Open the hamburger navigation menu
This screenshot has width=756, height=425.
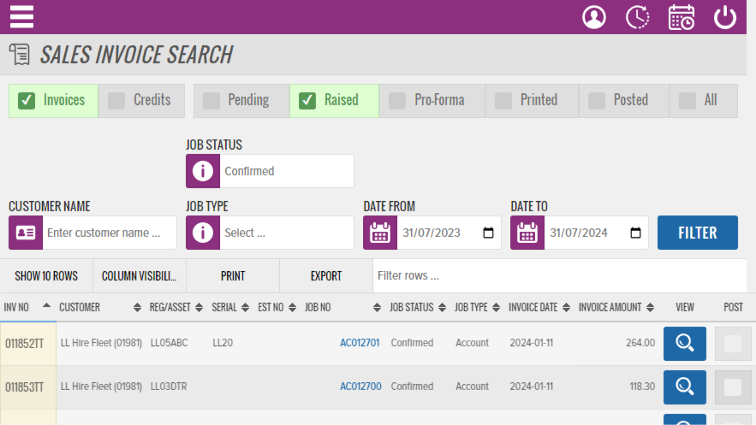click(x=21, y=17)
